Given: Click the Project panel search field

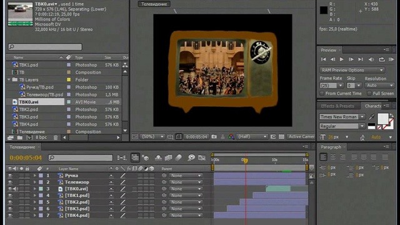Looking at the screenshot, I should [45, 47].
